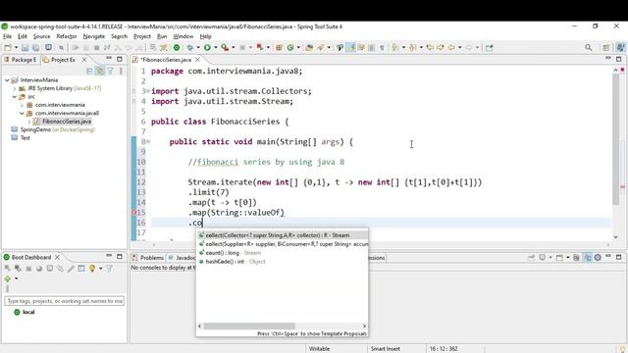Click the Next Annotation toolbar icon
The width and height of the screenshot is (628, 353).
pyautogui.click(x=395, y=48)
